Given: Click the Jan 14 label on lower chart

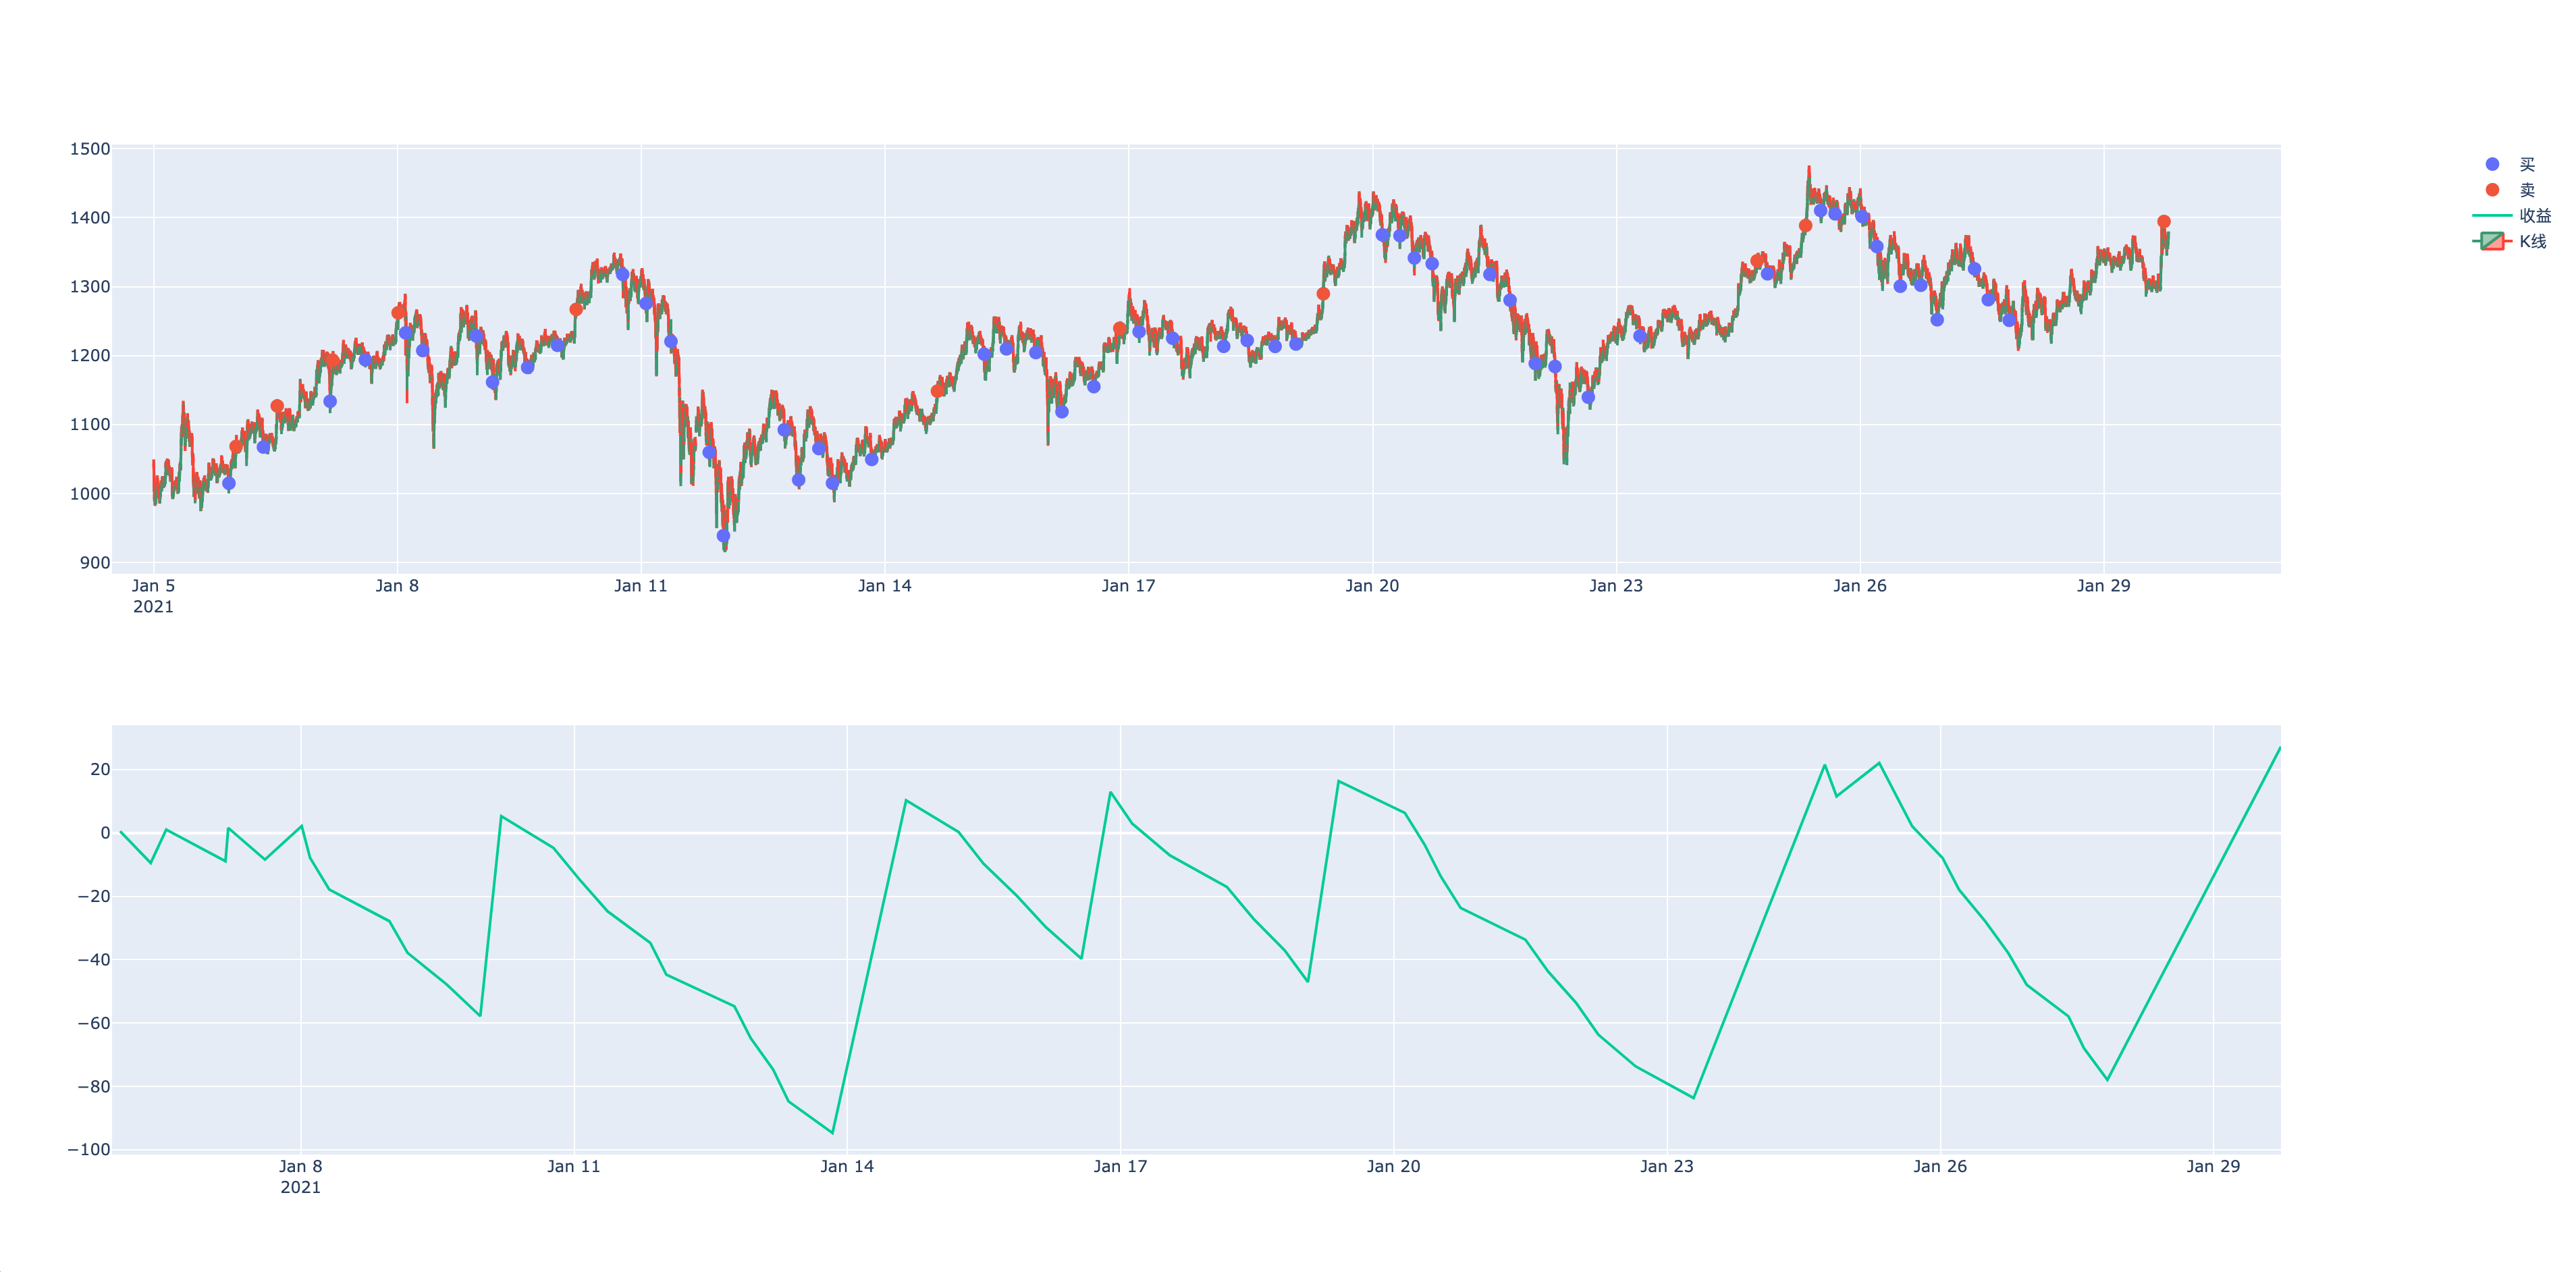Looking at the screenshot, I should 847,1166.
